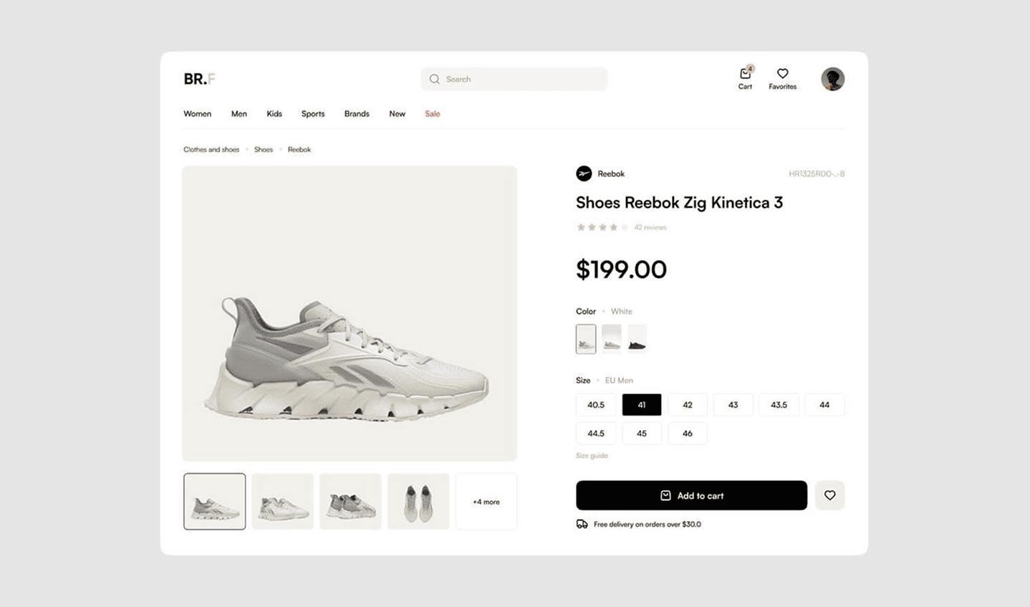Click the BR.F site logo

(199, 79)
